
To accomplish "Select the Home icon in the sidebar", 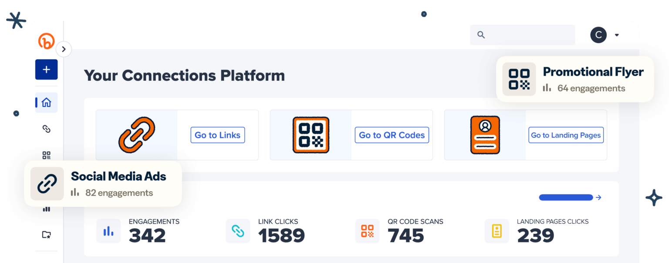I will [46, 103].
